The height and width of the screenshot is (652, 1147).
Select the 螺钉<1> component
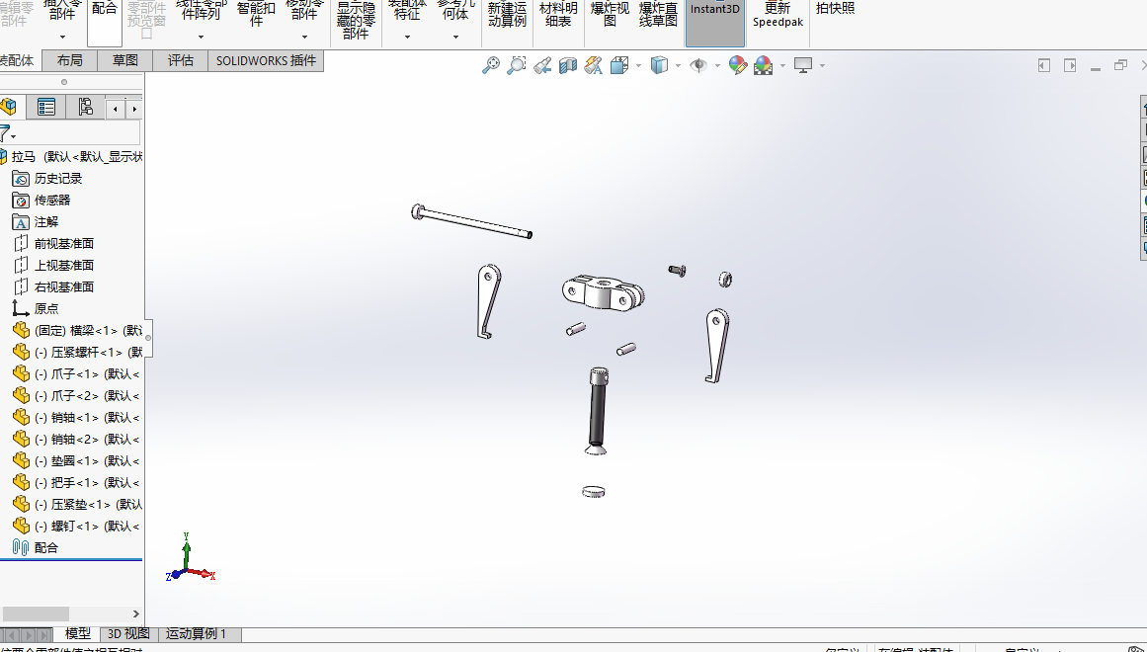pyautogui.click(x=77, y=527)
